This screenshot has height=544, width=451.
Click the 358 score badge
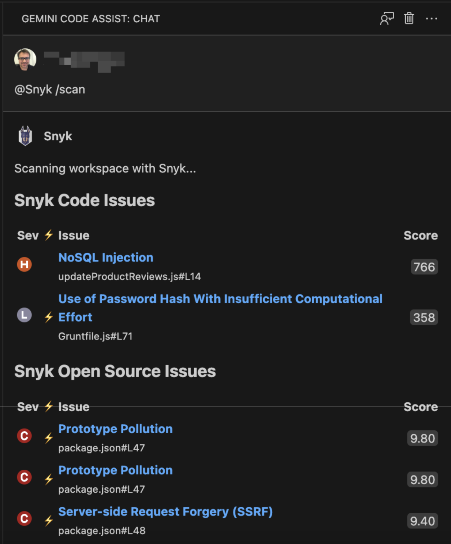[424, 317]
